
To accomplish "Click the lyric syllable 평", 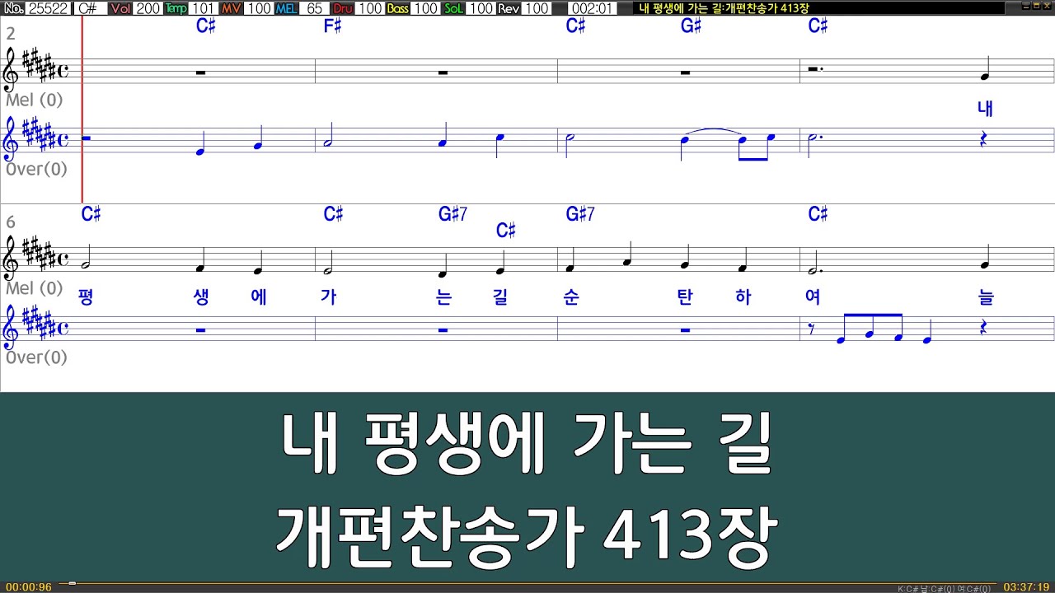I will [x=86, y=297].
